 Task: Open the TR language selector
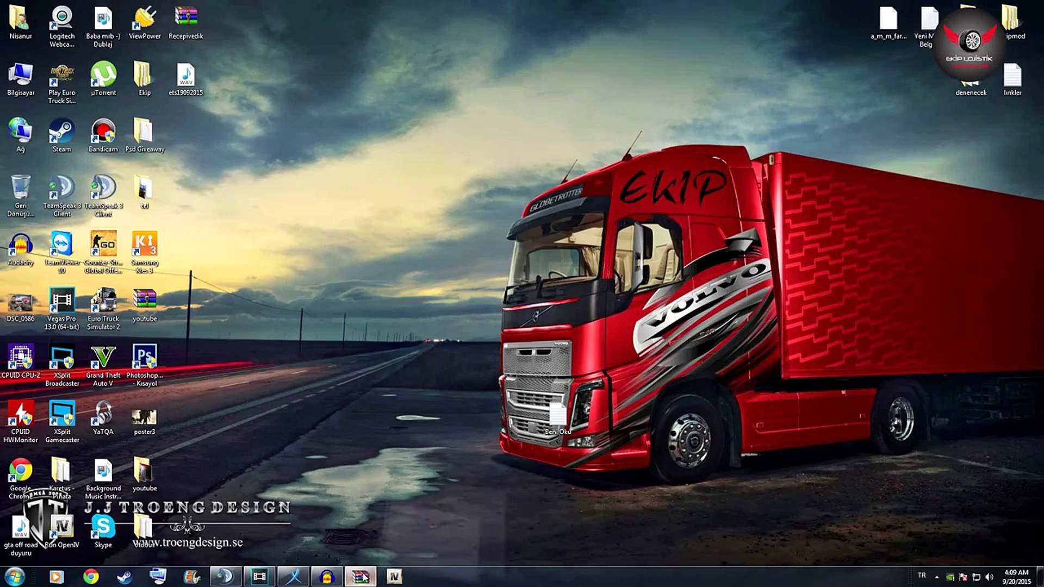922,575
